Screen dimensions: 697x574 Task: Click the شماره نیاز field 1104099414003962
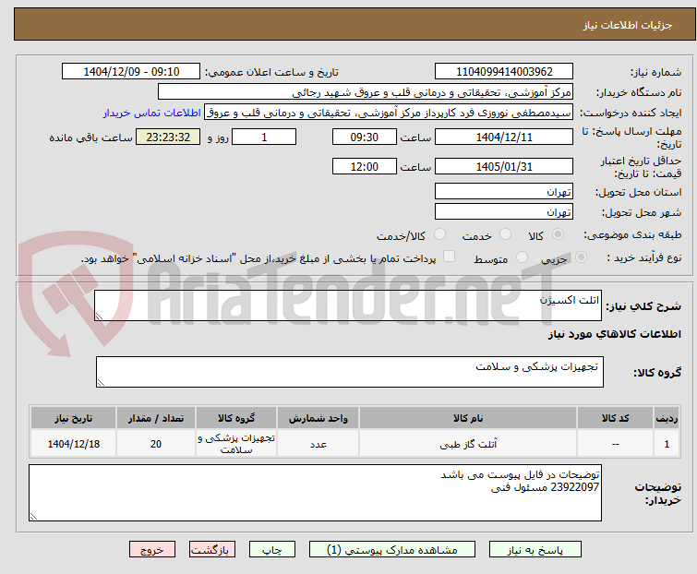tap(504, 72)
